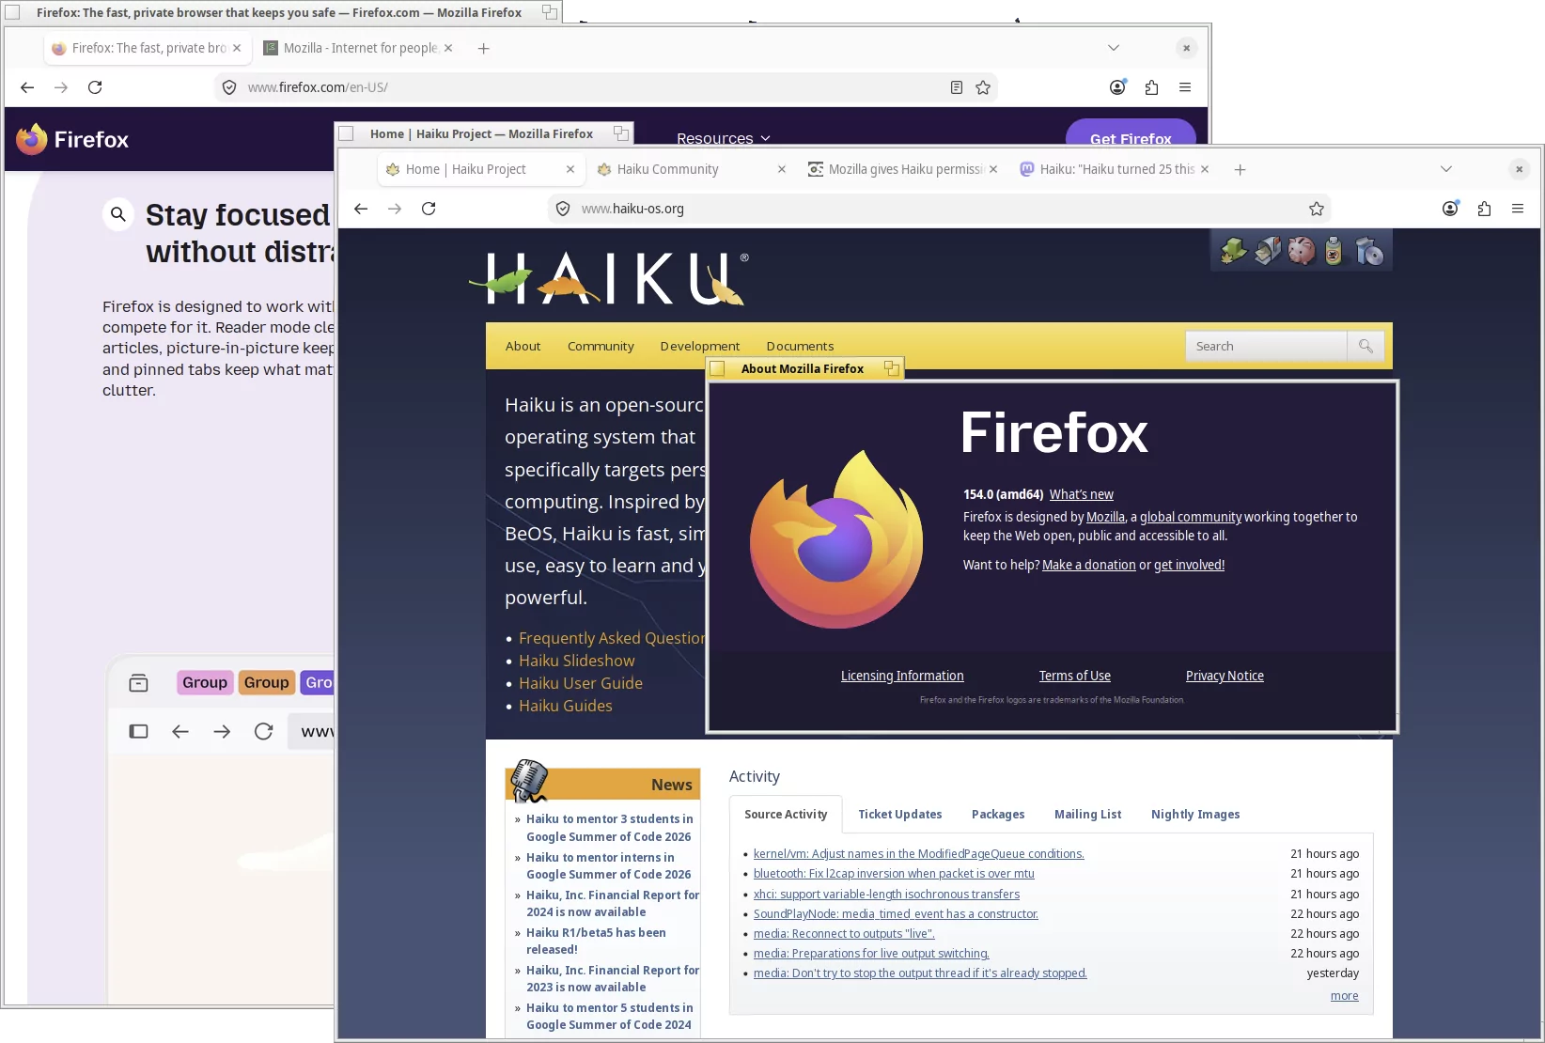The image size is (1545, 1043).
Task: Click the pink piggy bank donate icon
Action: tap(1302, 251)
